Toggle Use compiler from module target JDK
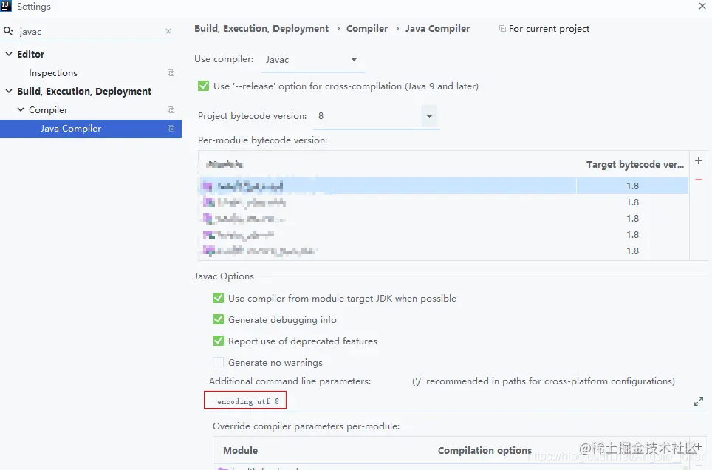The width and height of the screenshot is (712, 470). coord(219,298)
